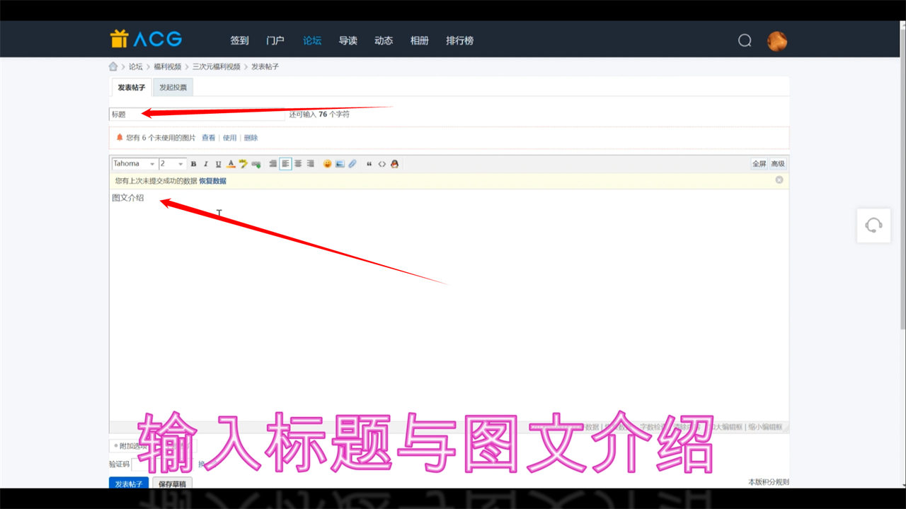Add an attachment with paperclip icon
The width and height of the screenshot is (906, 509).
pos(352,164)
